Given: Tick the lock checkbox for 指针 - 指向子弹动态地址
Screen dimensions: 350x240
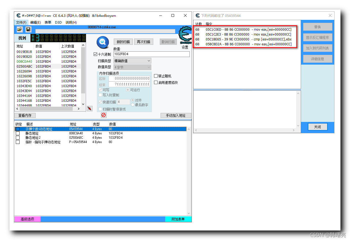Looking at the screenshot, I should pyautogui.click(x=18, y=142).
